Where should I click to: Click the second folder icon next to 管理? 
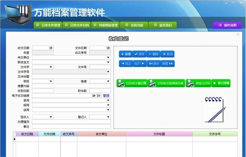[x=99, y=95]
